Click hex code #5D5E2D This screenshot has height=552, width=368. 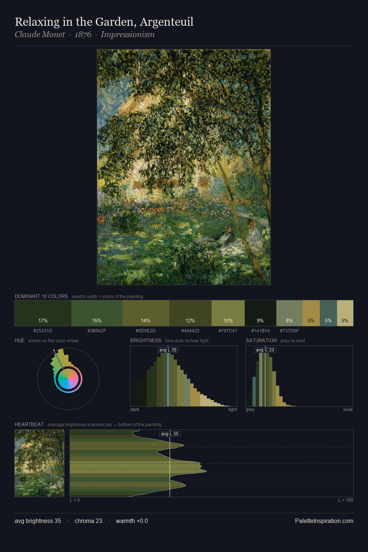146,331
